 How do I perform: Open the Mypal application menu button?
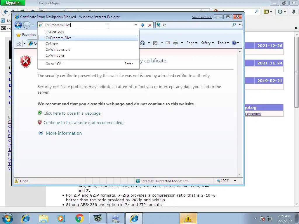[13, 3]
